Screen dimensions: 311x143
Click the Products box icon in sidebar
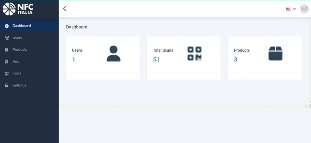click(7, 50)
